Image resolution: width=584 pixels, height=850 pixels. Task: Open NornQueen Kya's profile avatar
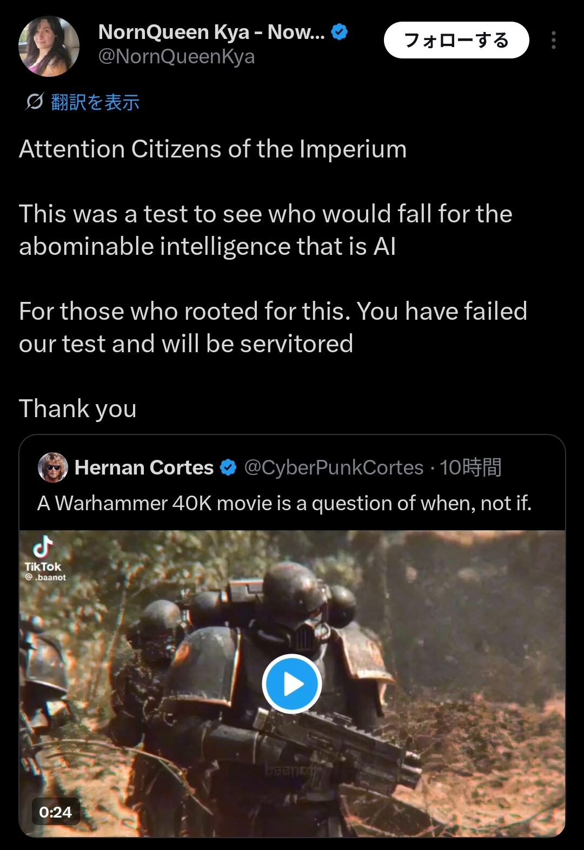coord(49,47)
